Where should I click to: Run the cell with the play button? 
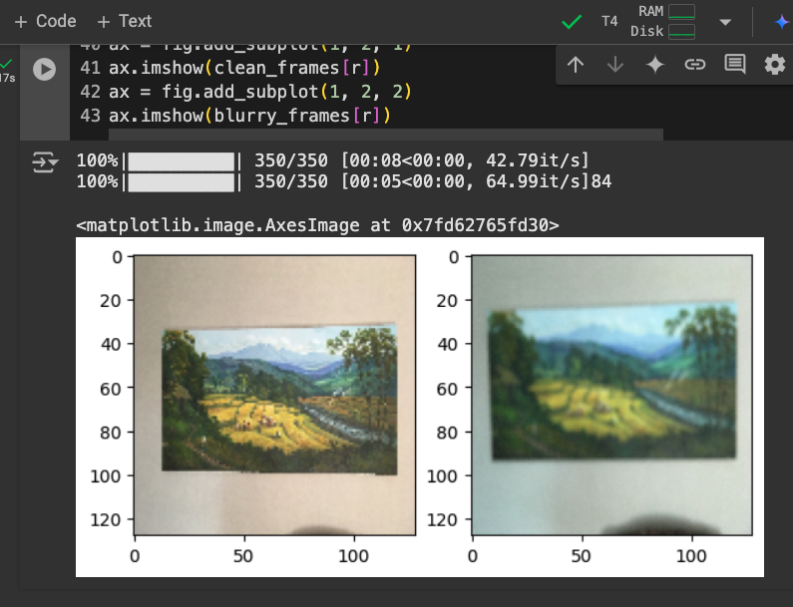45,69
